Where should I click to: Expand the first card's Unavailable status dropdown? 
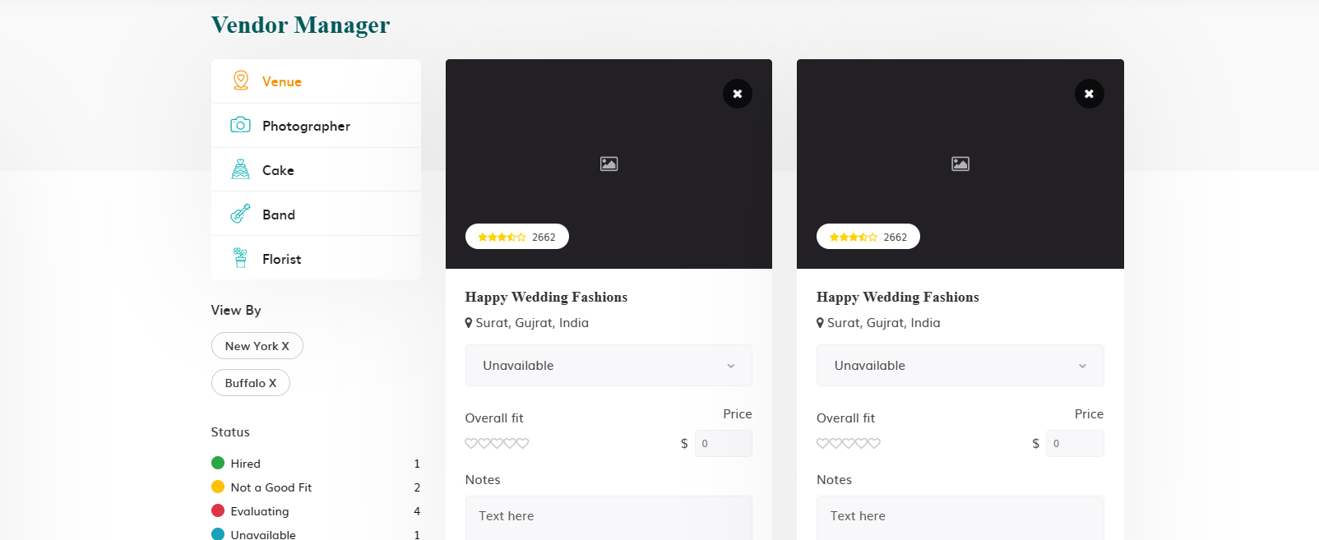609,366
